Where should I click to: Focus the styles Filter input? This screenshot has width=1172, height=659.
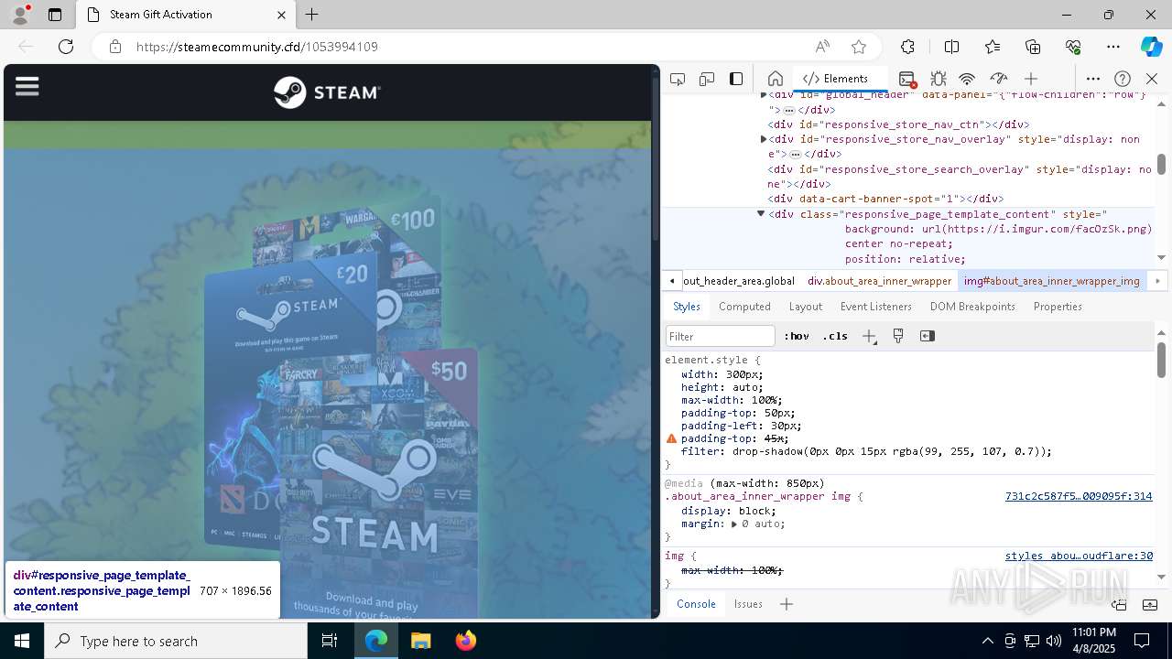click(x=721, y=336)
